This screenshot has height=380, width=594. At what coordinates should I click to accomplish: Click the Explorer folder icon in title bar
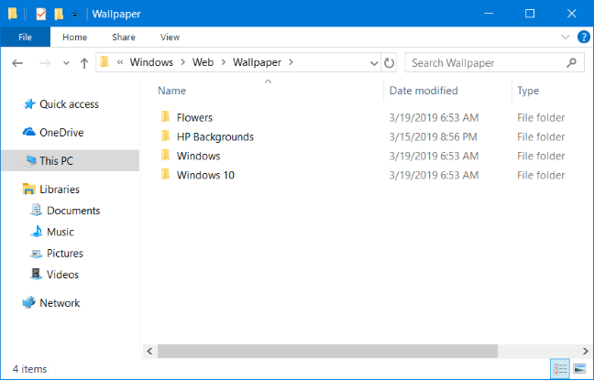pos(13,14)
